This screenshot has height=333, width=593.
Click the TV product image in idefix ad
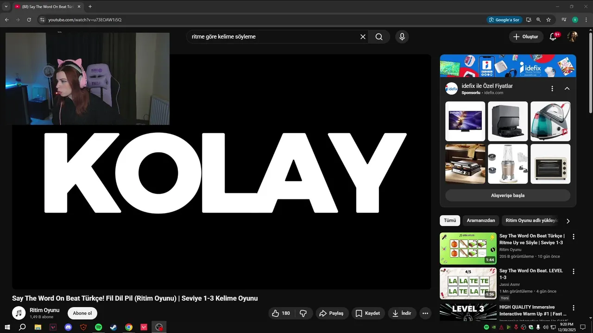465,121
